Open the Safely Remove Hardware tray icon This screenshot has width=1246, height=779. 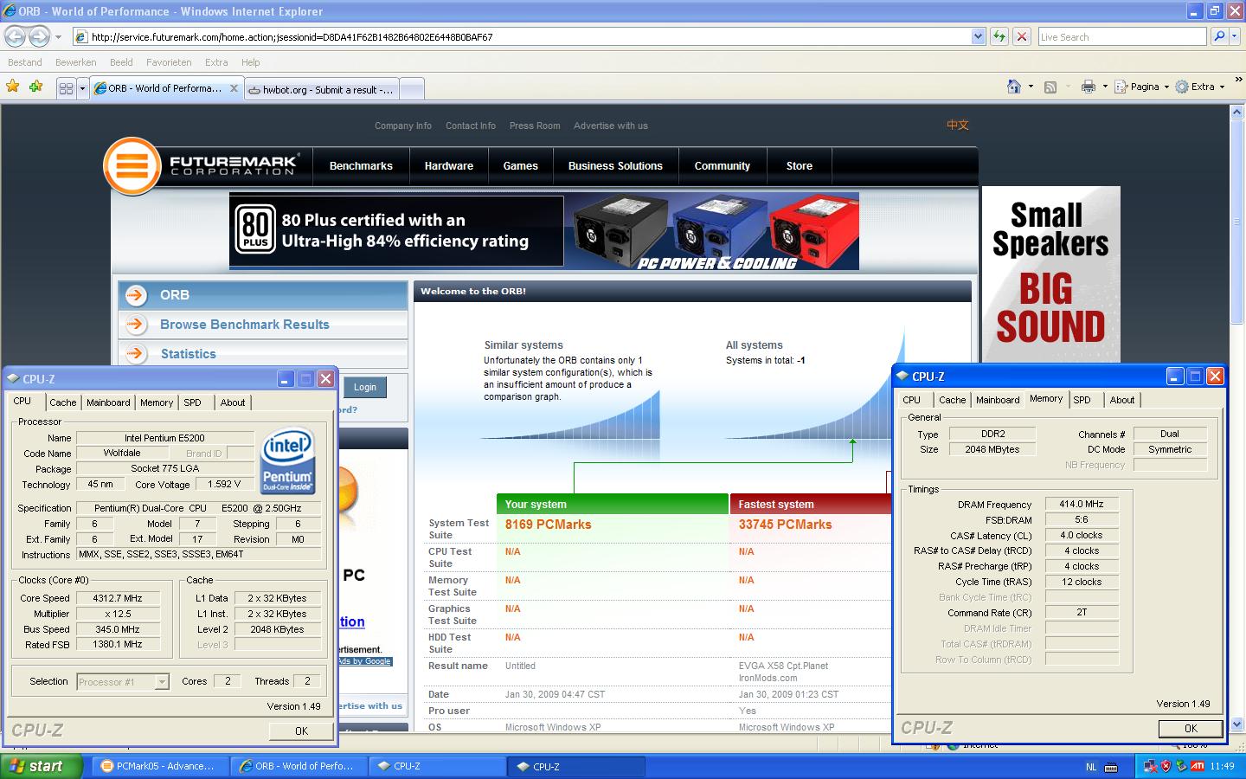pyautogui.click(x=1181, y=766)
